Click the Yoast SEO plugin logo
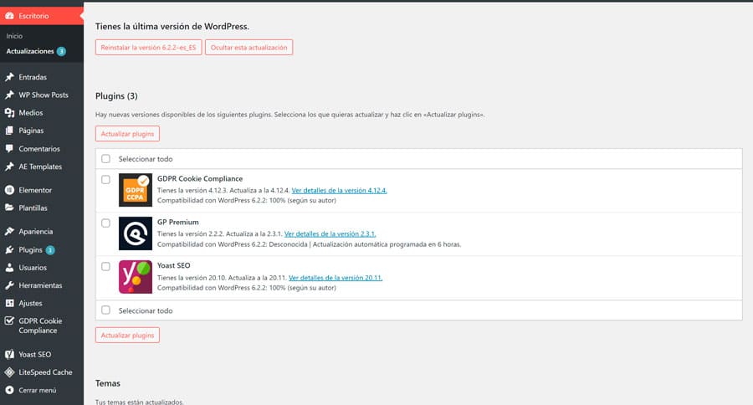This screenshot has width=753, height=405. tap(136, 277)
